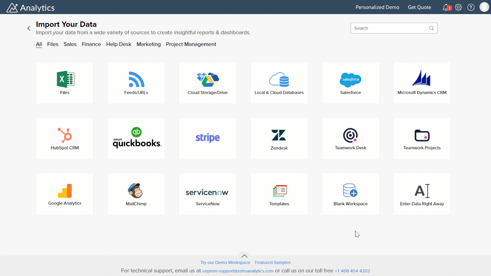Viewport: 491px width, 276px height.
Task: Choose the Google Analytics connector
Action: click(64, 194)
